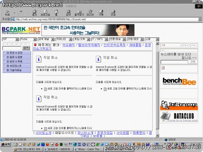Click the 신청 newsletter subscribe button
The height and width of the screenshot is (152, 203).
pos(193,62)
